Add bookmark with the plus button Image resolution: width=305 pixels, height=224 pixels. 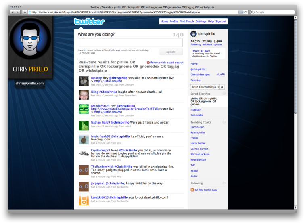click(x=25, y=12)
